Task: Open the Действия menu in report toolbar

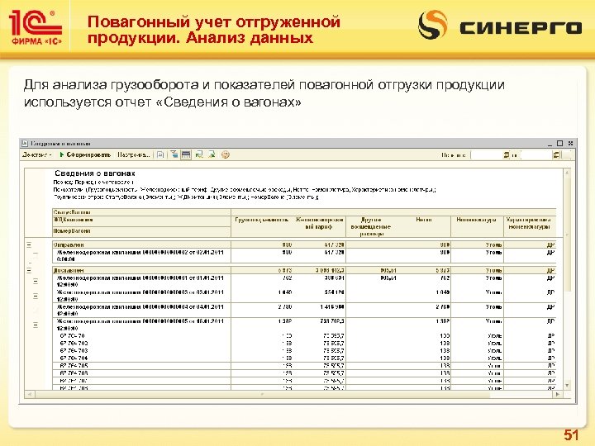Action: tap(37, 154)
